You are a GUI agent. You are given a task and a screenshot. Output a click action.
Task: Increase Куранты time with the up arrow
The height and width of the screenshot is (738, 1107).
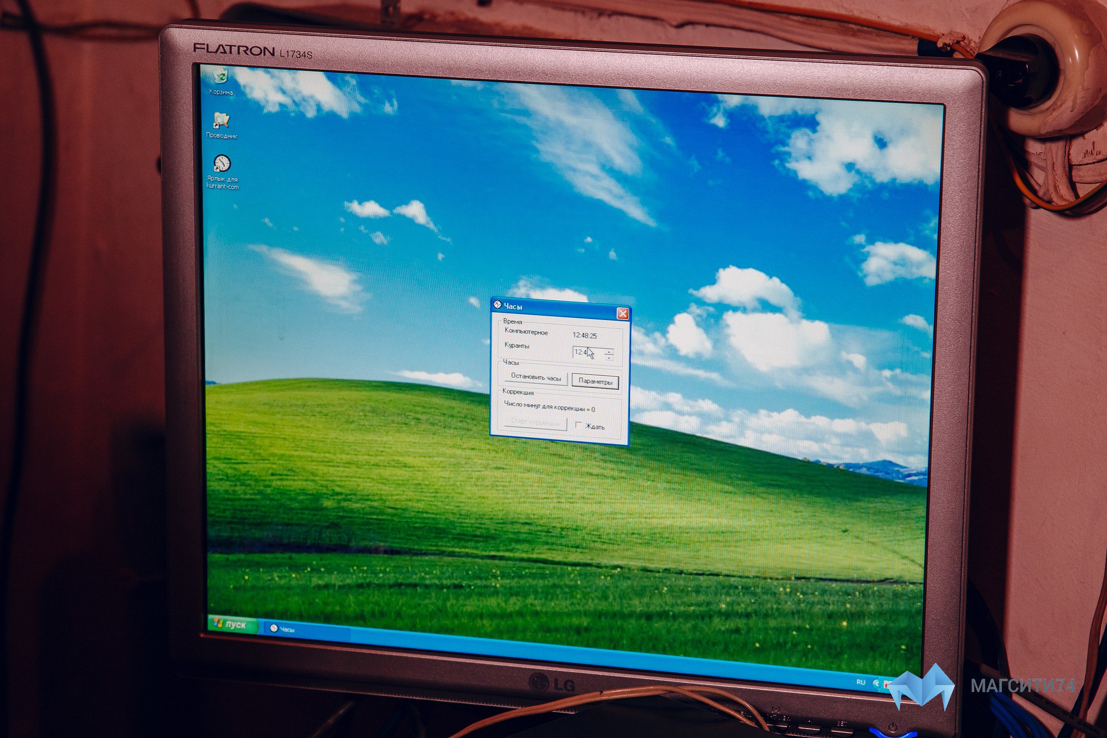[x=609, y=351]
